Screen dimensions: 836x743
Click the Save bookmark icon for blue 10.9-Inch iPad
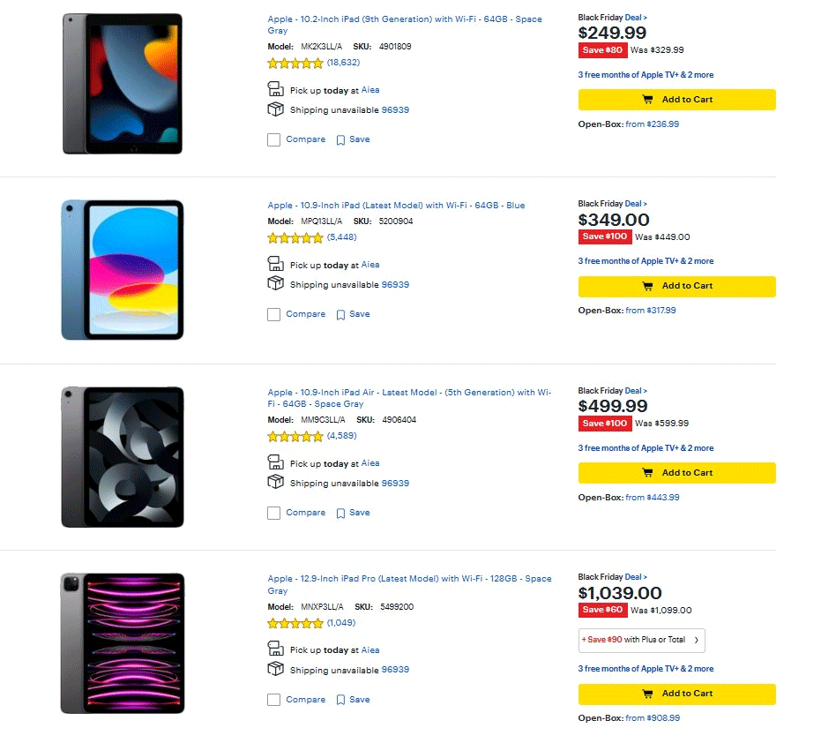point(340,315)
